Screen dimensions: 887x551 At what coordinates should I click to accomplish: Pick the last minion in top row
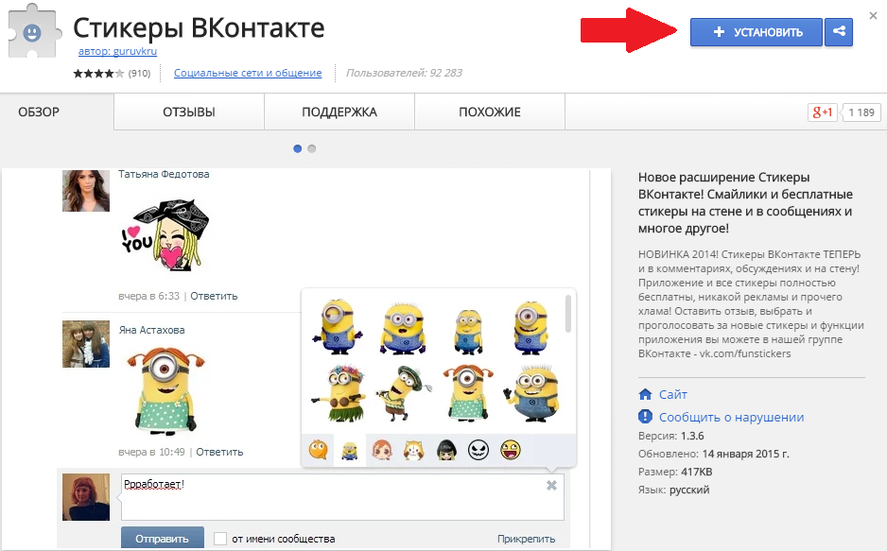[x=530, y=328]
